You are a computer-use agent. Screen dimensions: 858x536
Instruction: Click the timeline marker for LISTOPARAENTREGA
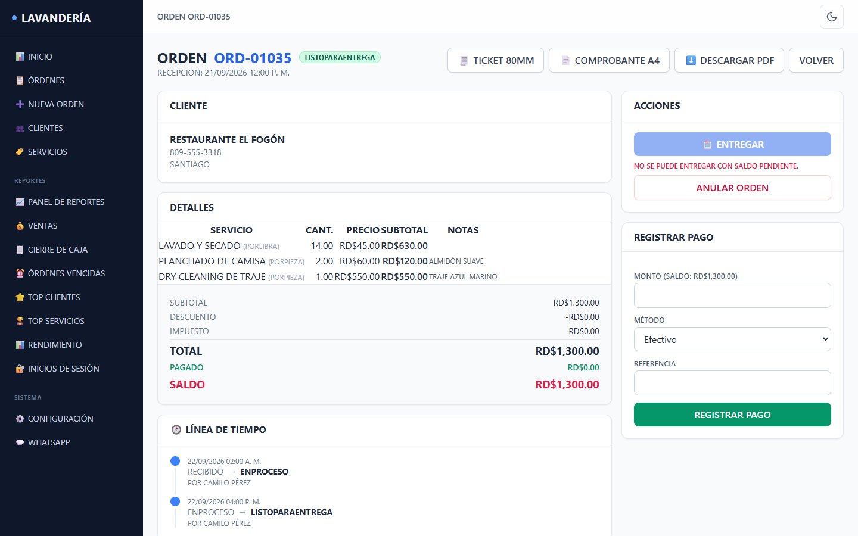click(175, 501)
